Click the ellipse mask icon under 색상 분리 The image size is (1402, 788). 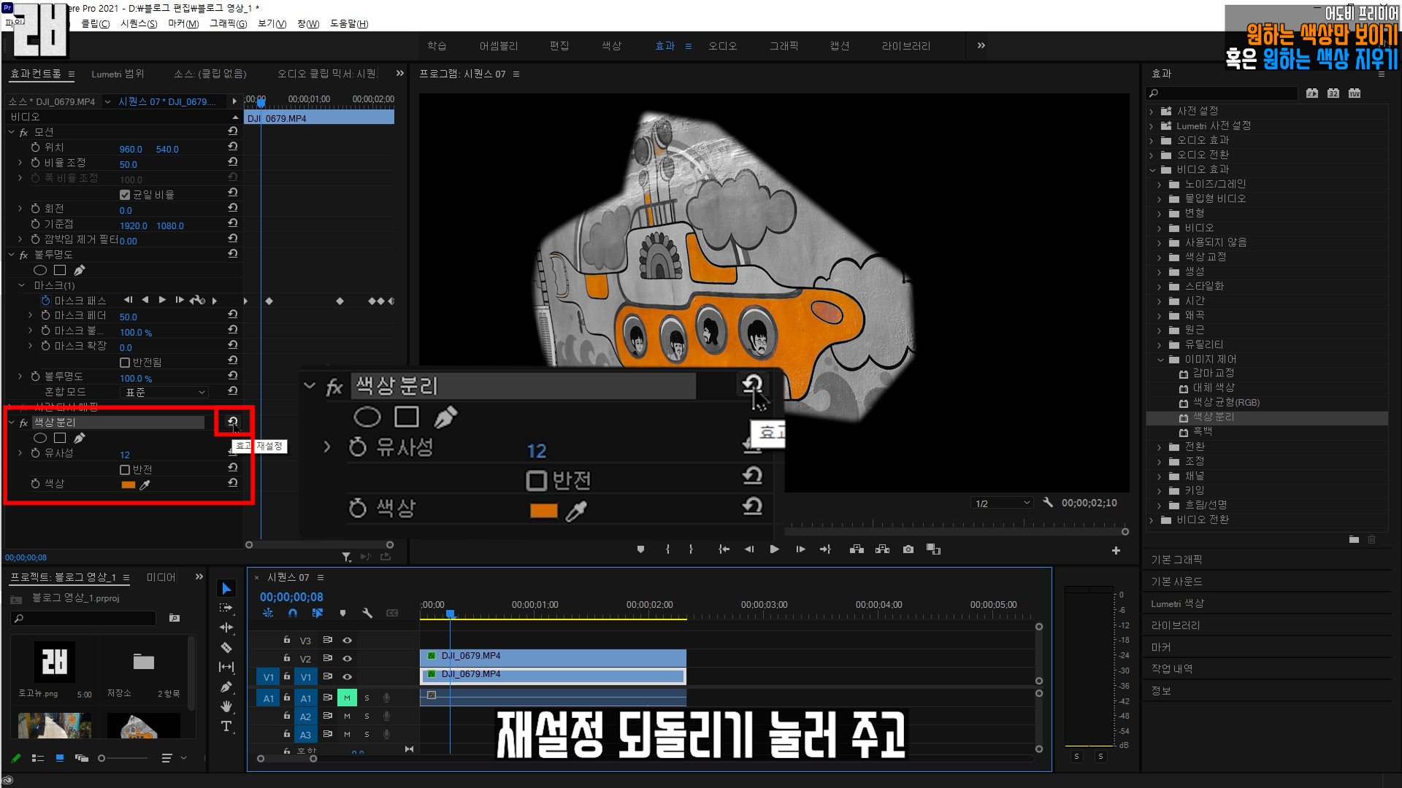tap(40, 438)
